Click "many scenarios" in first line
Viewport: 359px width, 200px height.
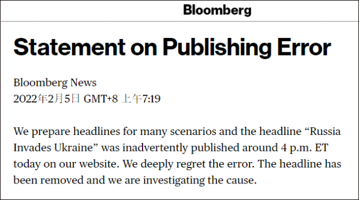pos(178,132)
